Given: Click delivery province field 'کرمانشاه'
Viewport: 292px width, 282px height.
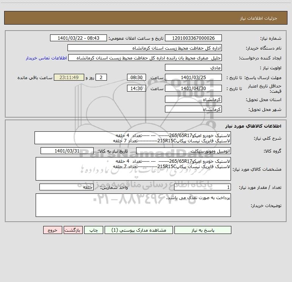Looking at the screenshot, I should click(x=193, y=99).
